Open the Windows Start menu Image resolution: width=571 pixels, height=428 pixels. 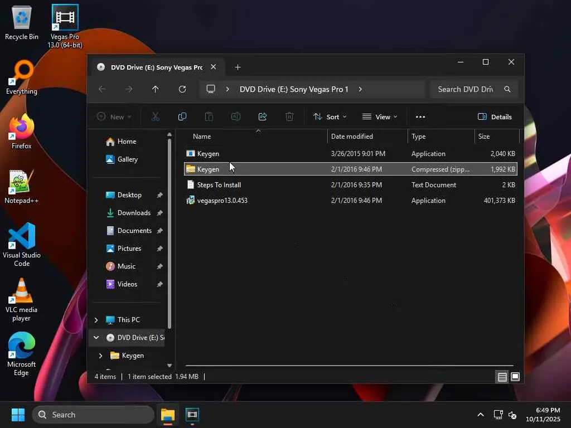pos(18,415)
